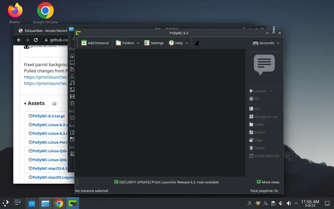Click the Show Desktop button in taskbar
Viewport: 334px width, 209px height.
pos(327,203)
